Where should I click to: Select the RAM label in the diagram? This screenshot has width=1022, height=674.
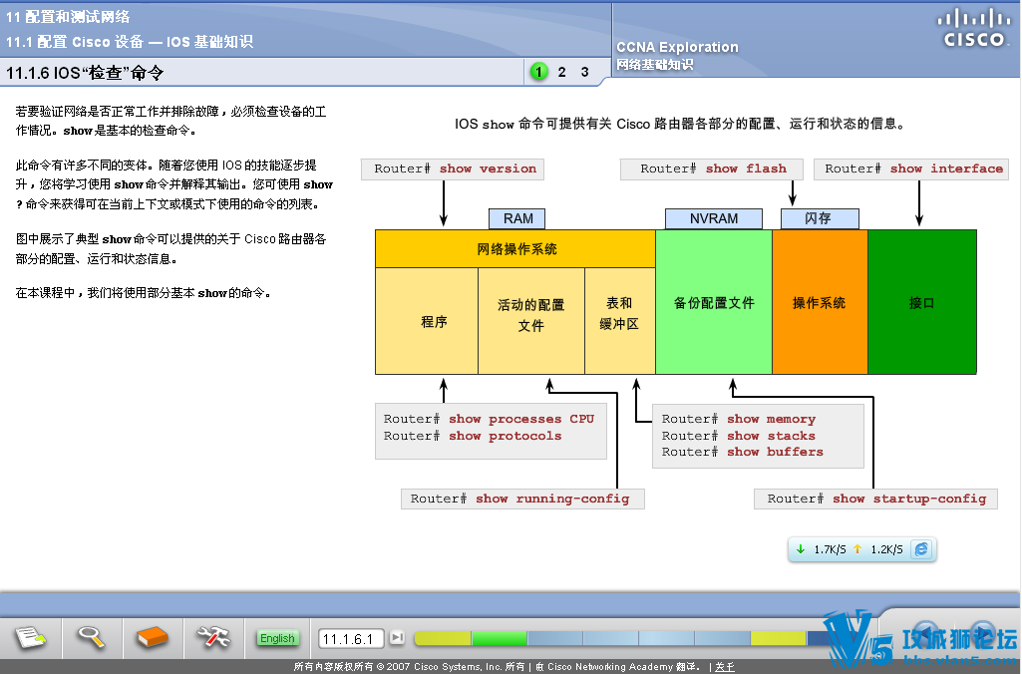point(516,219)
